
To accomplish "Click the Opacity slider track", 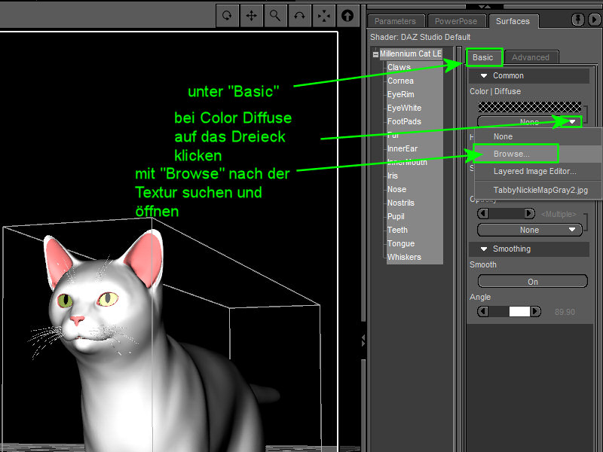I will pos(506,213).
